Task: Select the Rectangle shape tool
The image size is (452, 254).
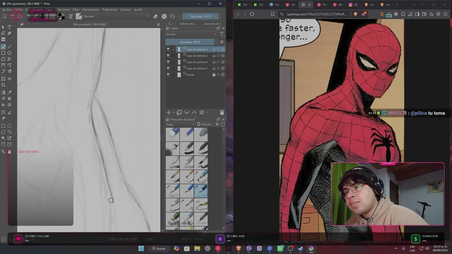Action: coord(3,53)
